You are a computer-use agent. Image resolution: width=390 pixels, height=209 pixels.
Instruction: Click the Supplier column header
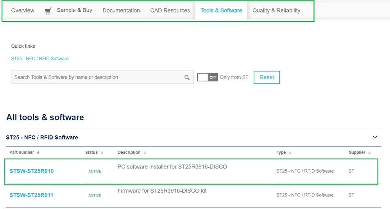(357, 152)
